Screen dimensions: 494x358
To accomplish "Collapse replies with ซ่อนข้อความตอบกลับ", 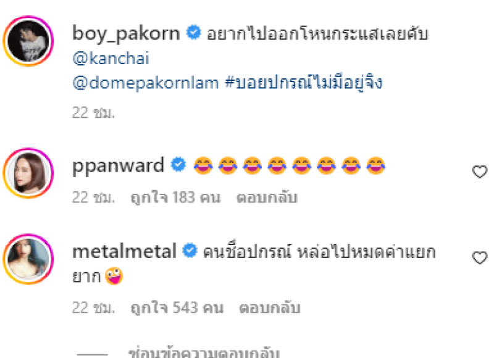I will click(x=204, y=353).
